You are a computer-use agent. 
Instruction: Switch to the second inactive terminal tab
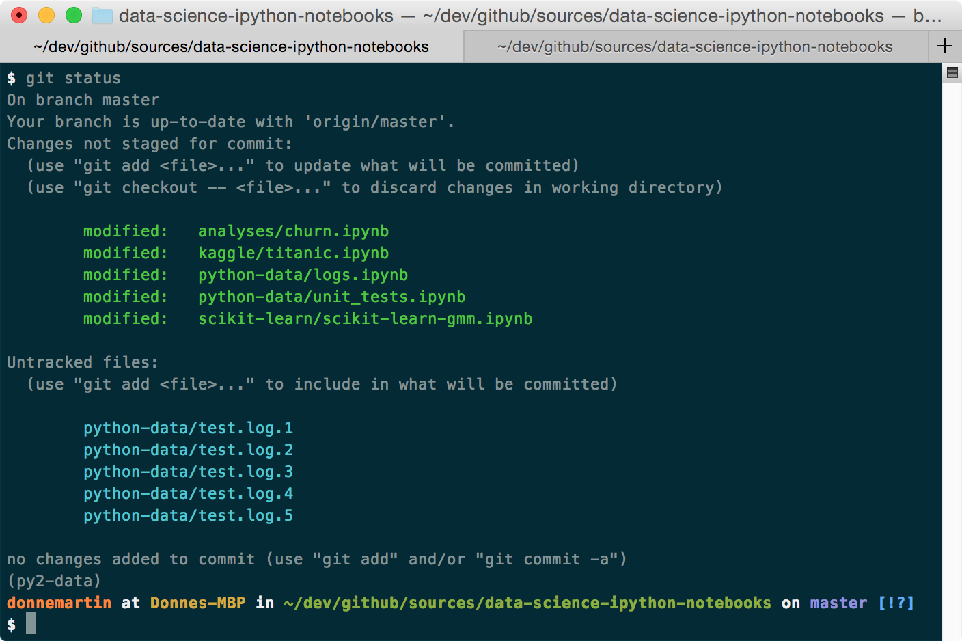(x=696, y=46)
